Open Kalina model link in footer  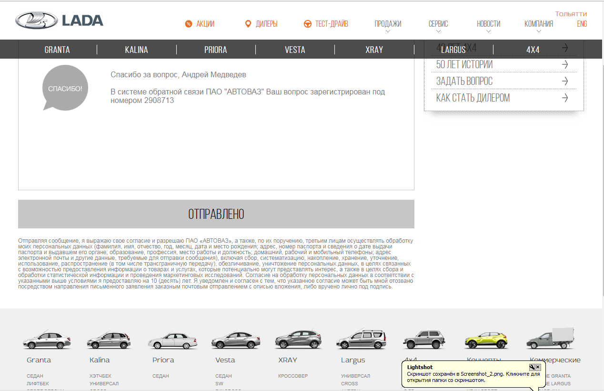pos(100,360)
